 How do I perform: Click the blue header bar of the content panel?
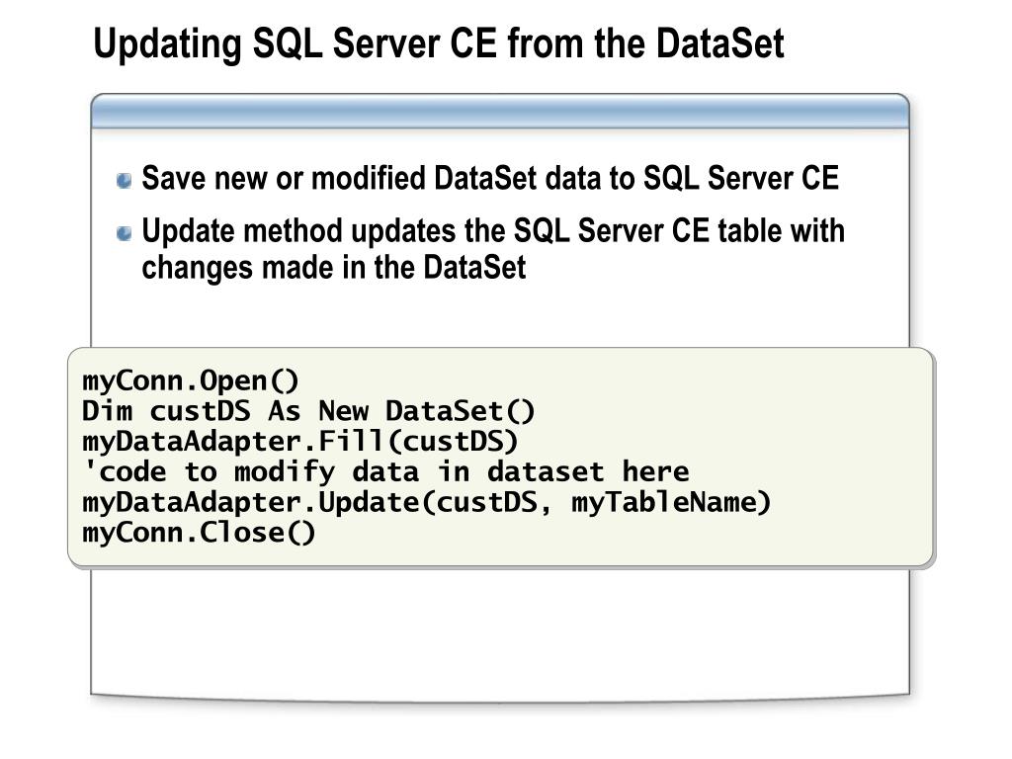pos(499,114)
